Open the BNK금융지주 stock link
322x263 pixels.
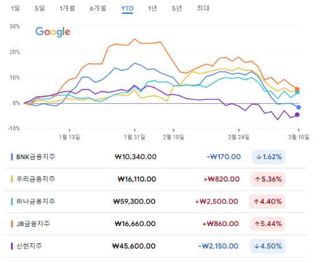coord(36,157)
